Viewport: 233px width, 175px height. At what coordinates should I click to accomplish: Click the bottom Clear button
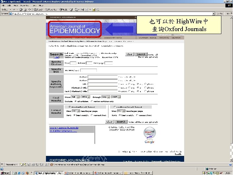tap(110, 122)
